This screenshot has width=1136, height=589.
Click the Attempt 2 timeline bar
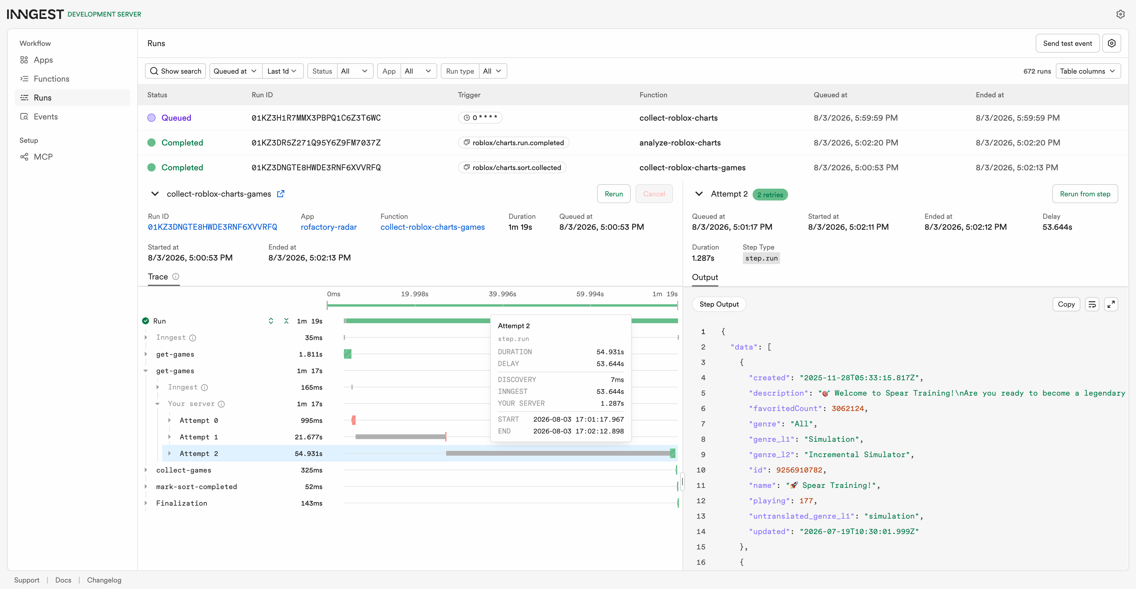(560, 454)
